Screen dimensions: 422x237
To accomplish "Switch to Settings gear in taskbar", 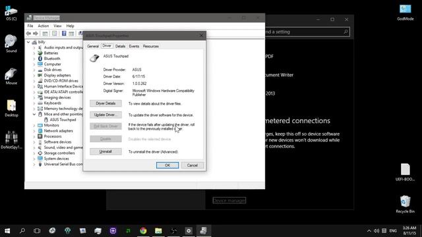I will 189,231.
